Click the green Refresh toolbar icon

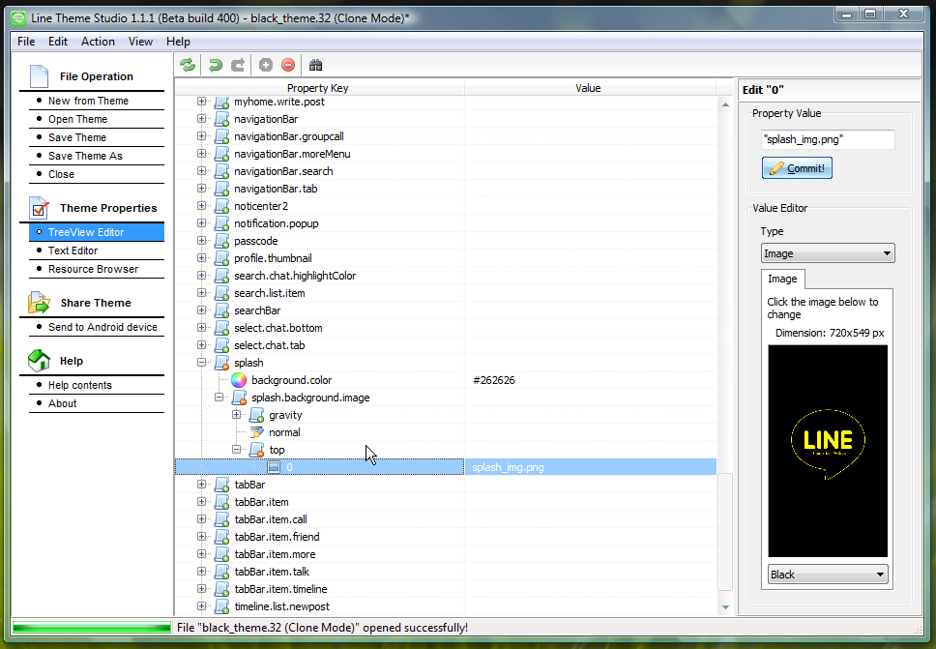pos(188,65)
